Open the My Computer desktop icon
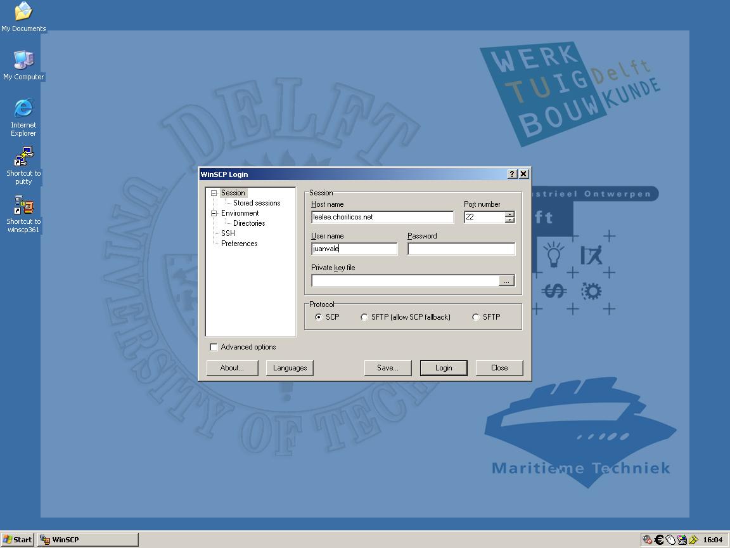The height and width of the screenshot is (548, 730). 23,61
